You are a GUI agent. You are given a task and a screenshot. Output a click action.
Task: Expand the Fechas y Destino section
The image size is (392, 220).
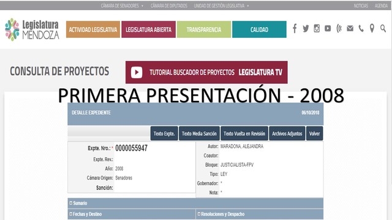132,214
